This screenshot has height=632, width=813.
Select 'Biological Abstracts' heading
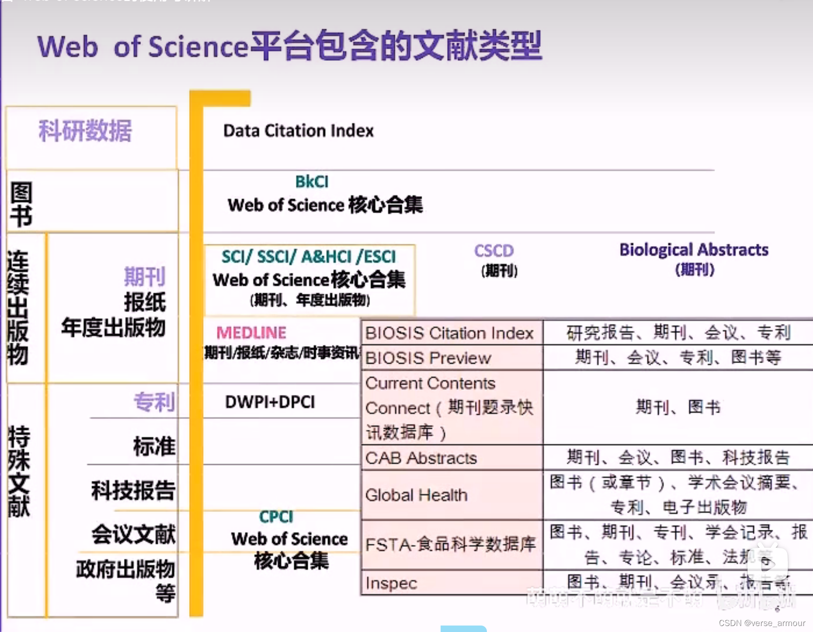[x=694, y=250]
